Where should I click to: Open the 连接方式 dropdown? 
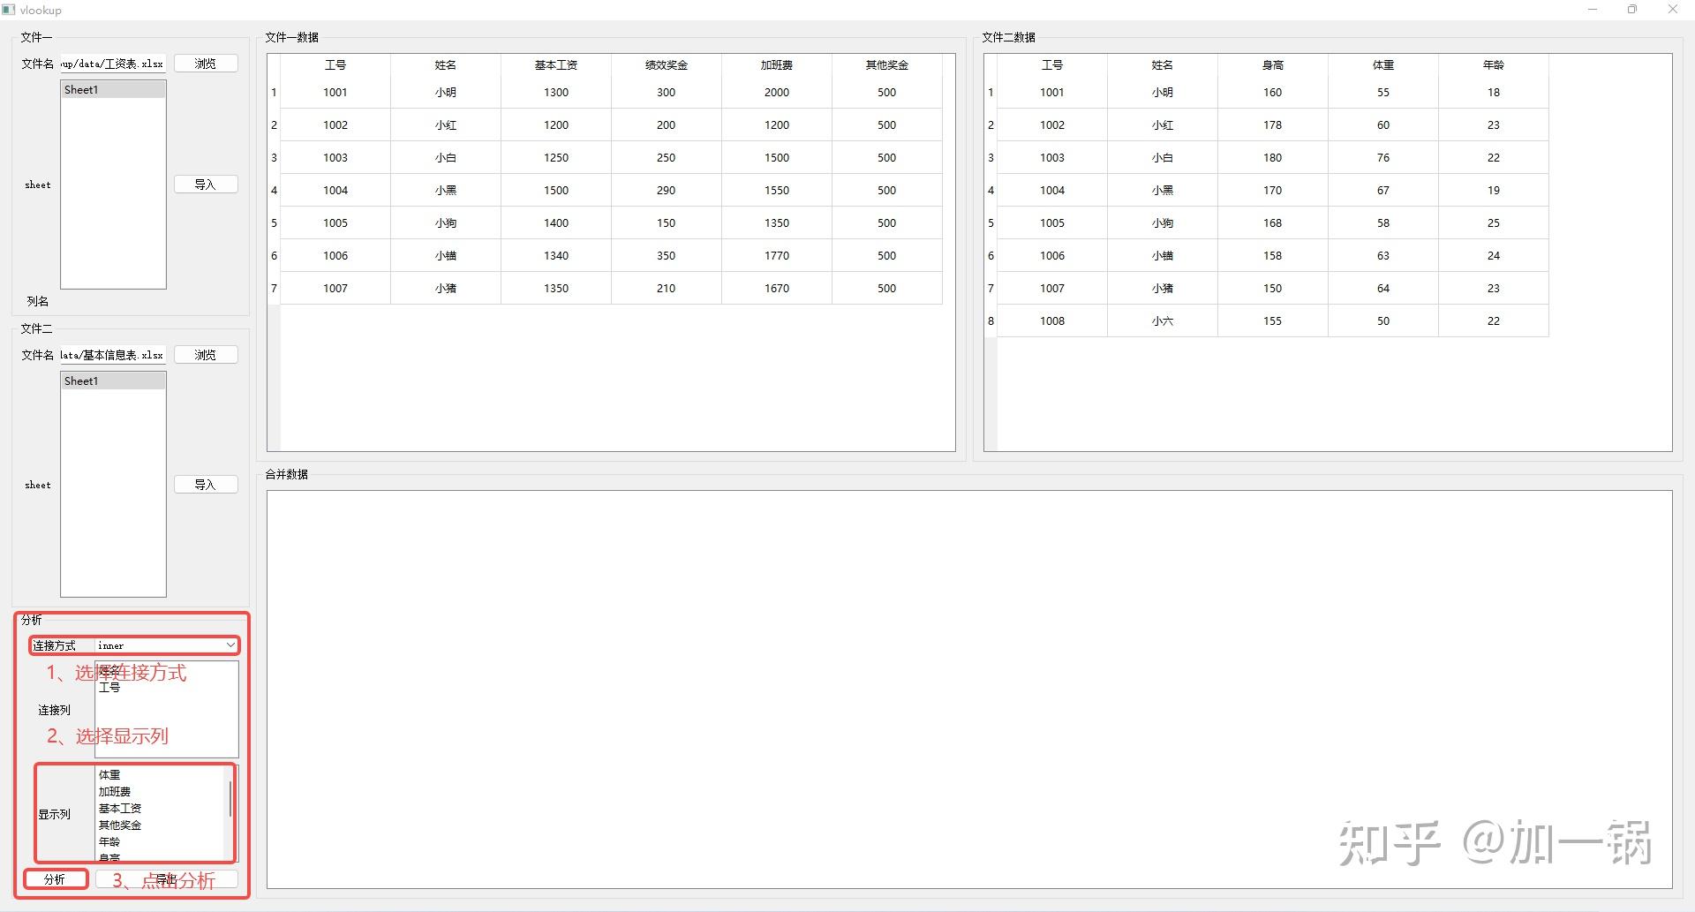(x=230, y=645)
